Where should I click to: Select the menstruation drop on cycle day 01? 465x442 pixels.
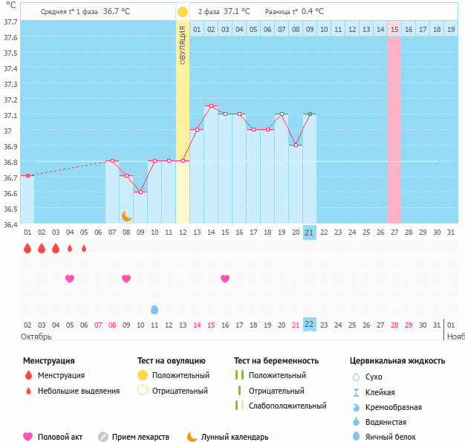click(27, 248)
